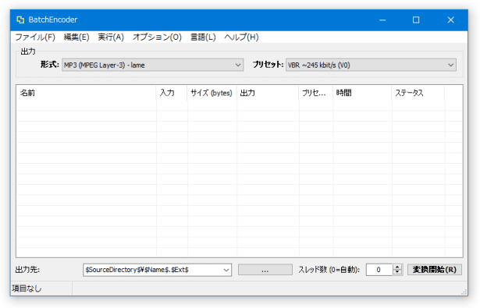
Task: Decrease thread count with down arrow
Action: point(397,272)
